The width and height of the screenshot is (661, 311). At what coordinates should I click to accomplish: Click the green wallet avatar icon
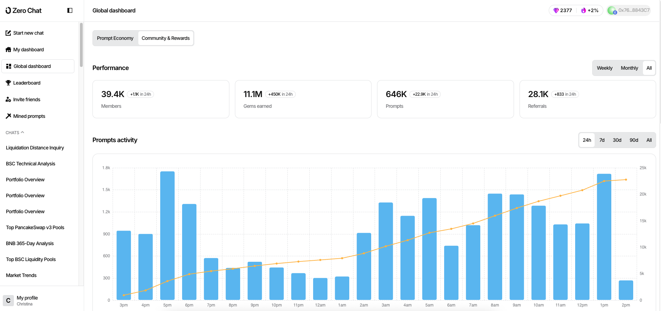click(612, 10)
